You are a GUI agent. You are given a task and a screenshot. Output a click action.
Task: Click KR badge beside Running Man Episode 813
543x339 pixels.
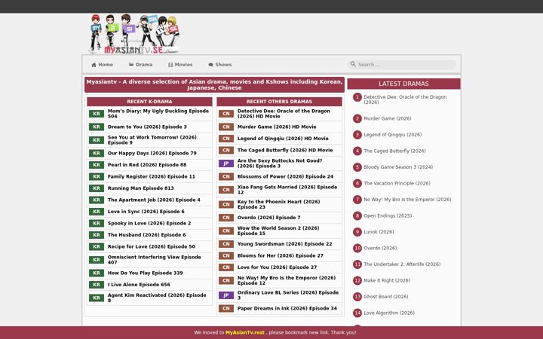coord(97,188)
